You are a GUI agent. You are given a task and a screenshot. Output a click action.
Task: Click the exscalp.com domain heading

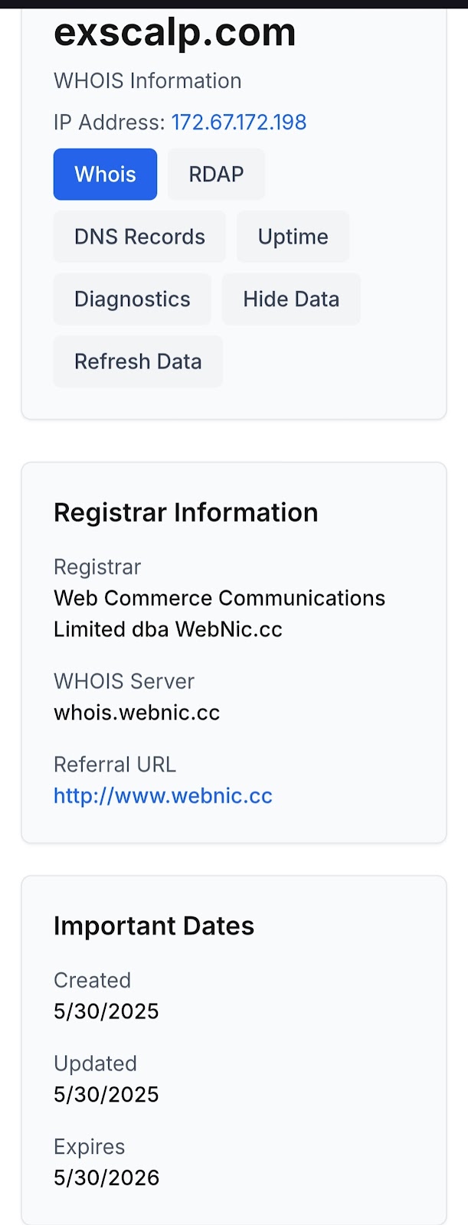tap(175, 33)
